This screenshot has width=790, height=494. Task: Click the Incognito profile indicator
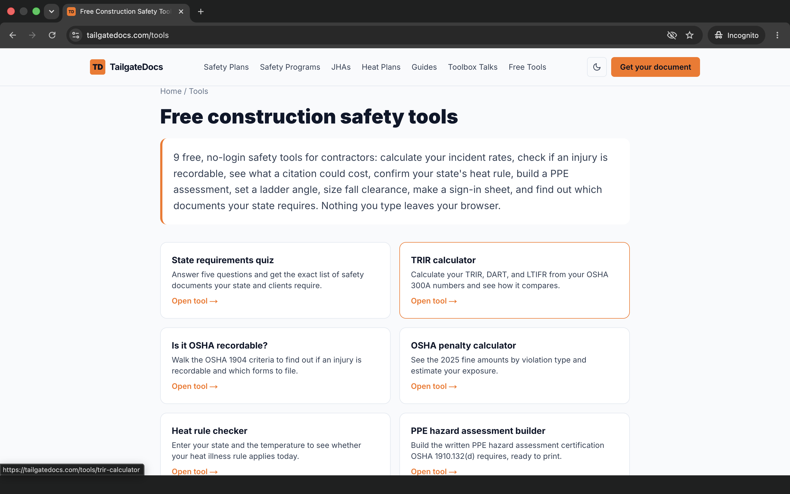(736, 35)
